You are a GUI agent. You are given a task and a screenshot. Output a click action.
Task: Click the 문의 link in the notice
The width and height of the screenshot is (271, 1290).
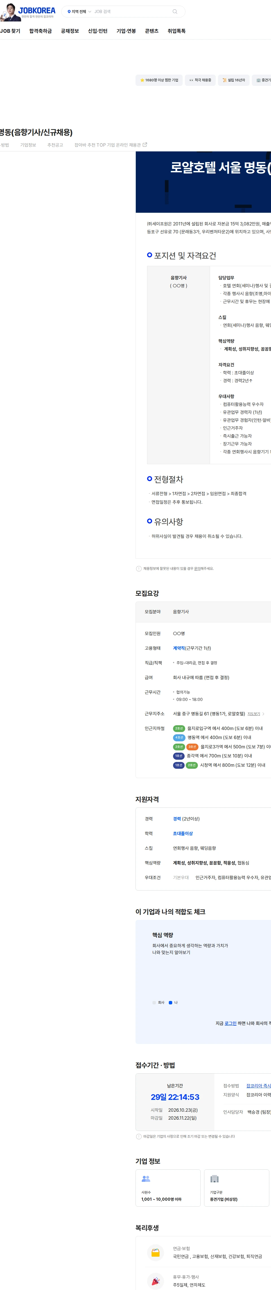tap(197, 568)
